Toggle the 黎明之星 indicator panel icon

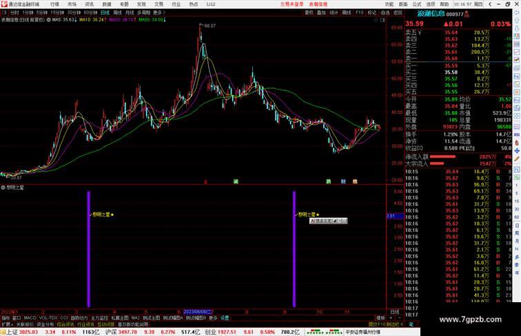coord(3,188)
